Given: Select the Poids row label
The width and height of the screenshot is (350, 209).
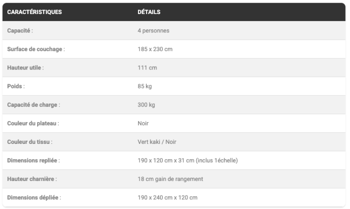Looking at the screenshot, I should click(x=16, y=87).
